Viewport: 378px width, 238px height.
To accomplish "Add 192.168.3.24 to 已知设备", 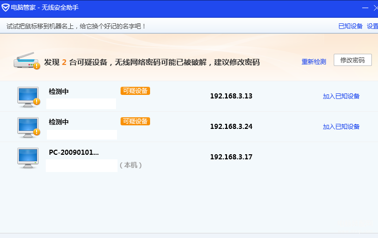I will [x=341, y=127].
